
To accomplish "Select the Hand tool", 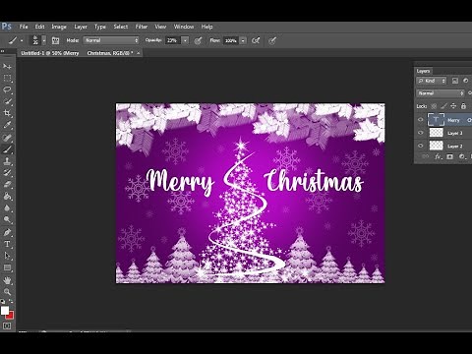I will [7, 280].
